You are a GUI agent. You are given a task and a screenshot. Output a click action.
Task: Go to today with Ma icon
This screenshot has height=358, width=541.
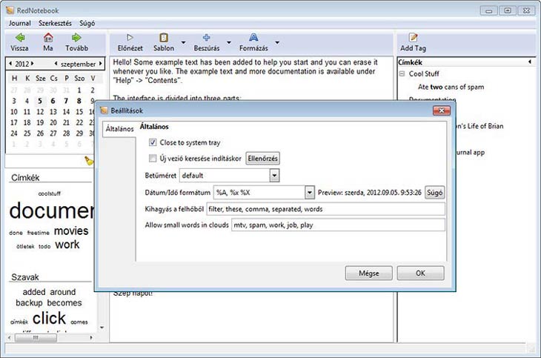pyautogui.click(x=48, y=38)
